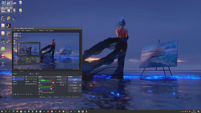Remove the current scene transition
Viewport: 201px width, 113px height.
point(63,85)
